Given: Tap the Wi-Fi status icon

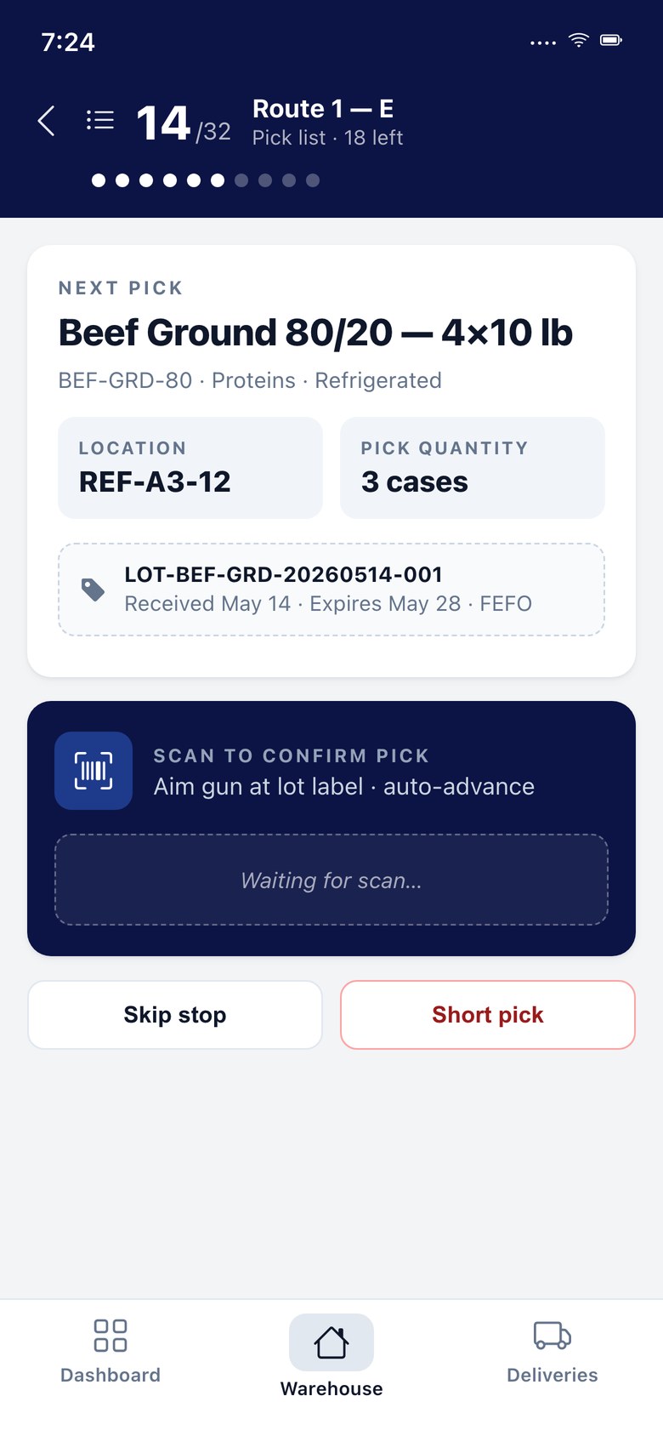Looking at the screenshot, I should tap(579, 40).
